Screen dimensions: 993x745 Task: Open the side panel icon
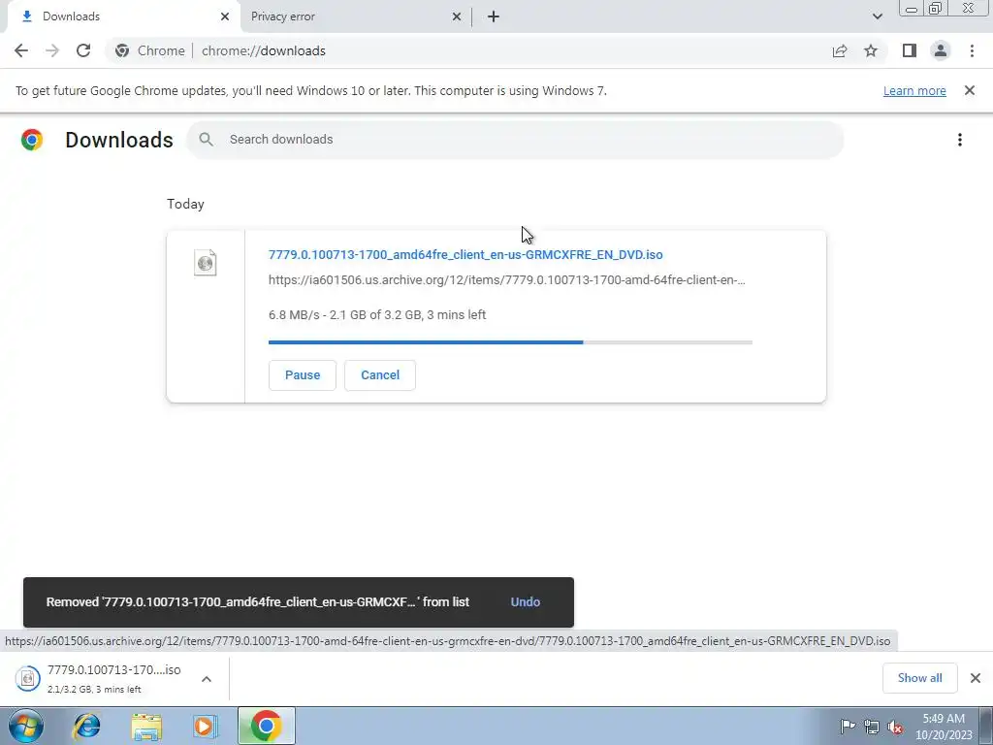[x=910, y=50]
